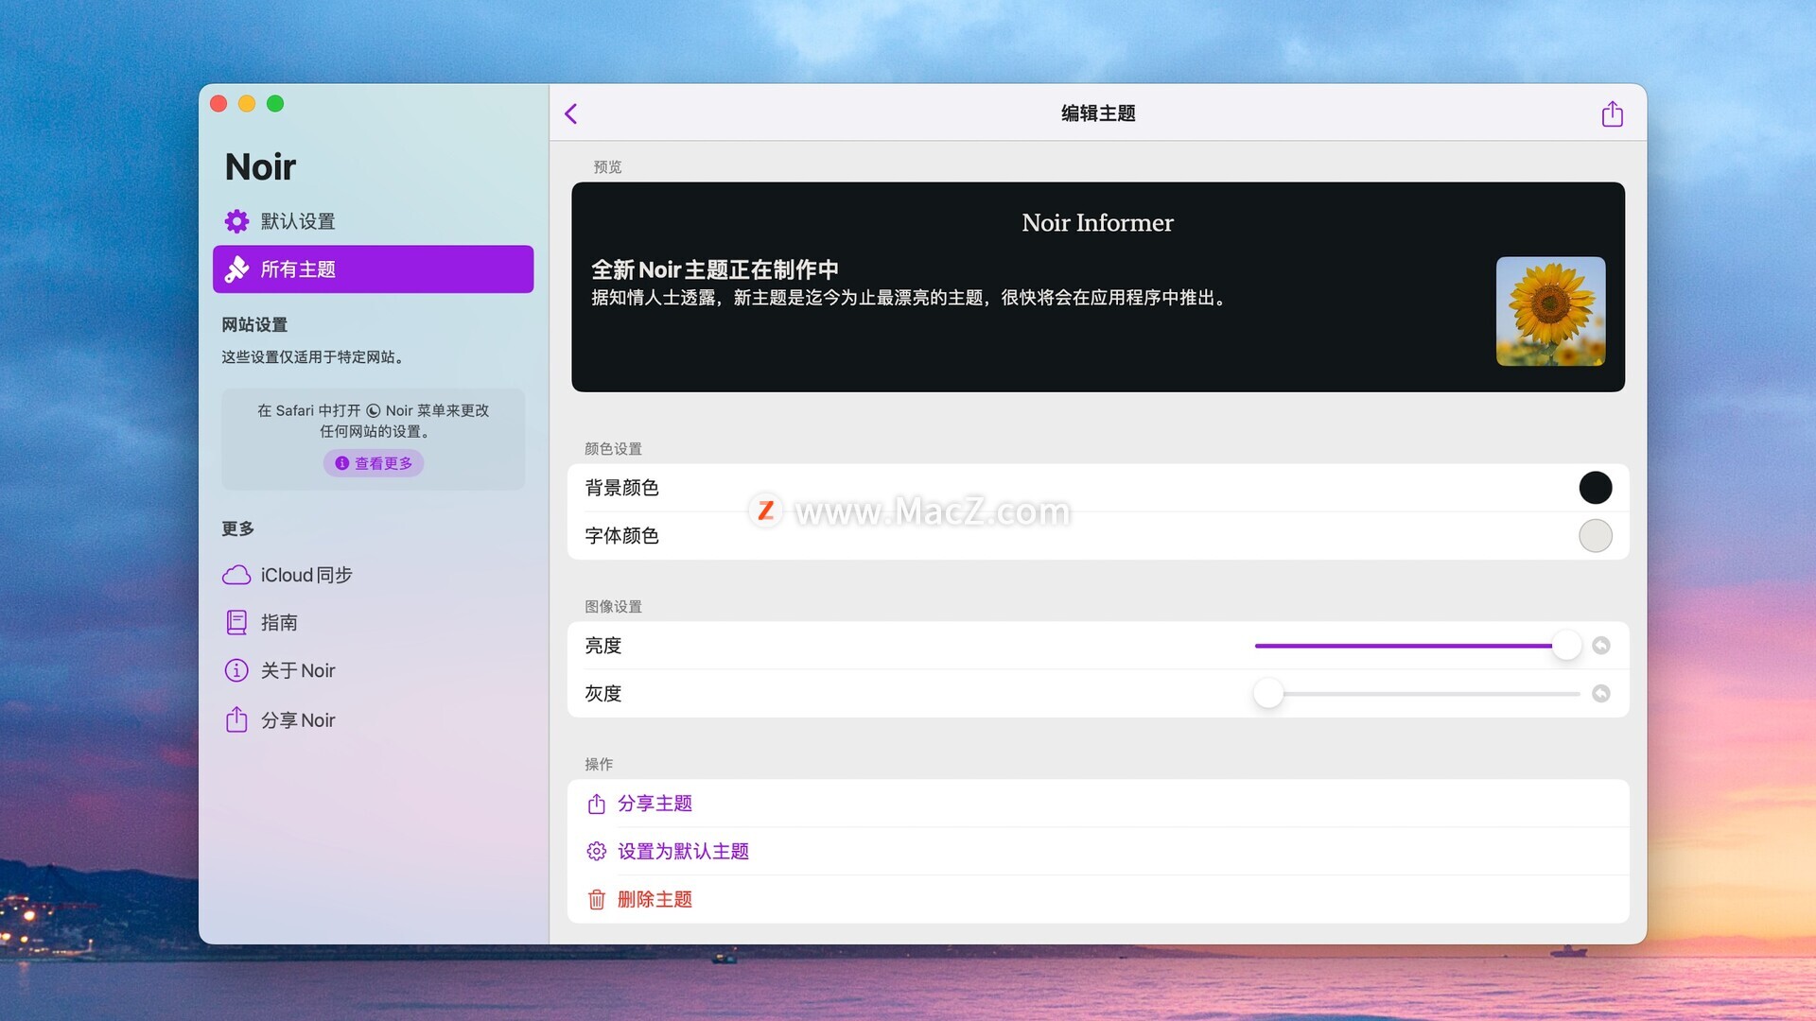
Task: Click the 亮度 brightness slider handle
Action: [1566, 646]
